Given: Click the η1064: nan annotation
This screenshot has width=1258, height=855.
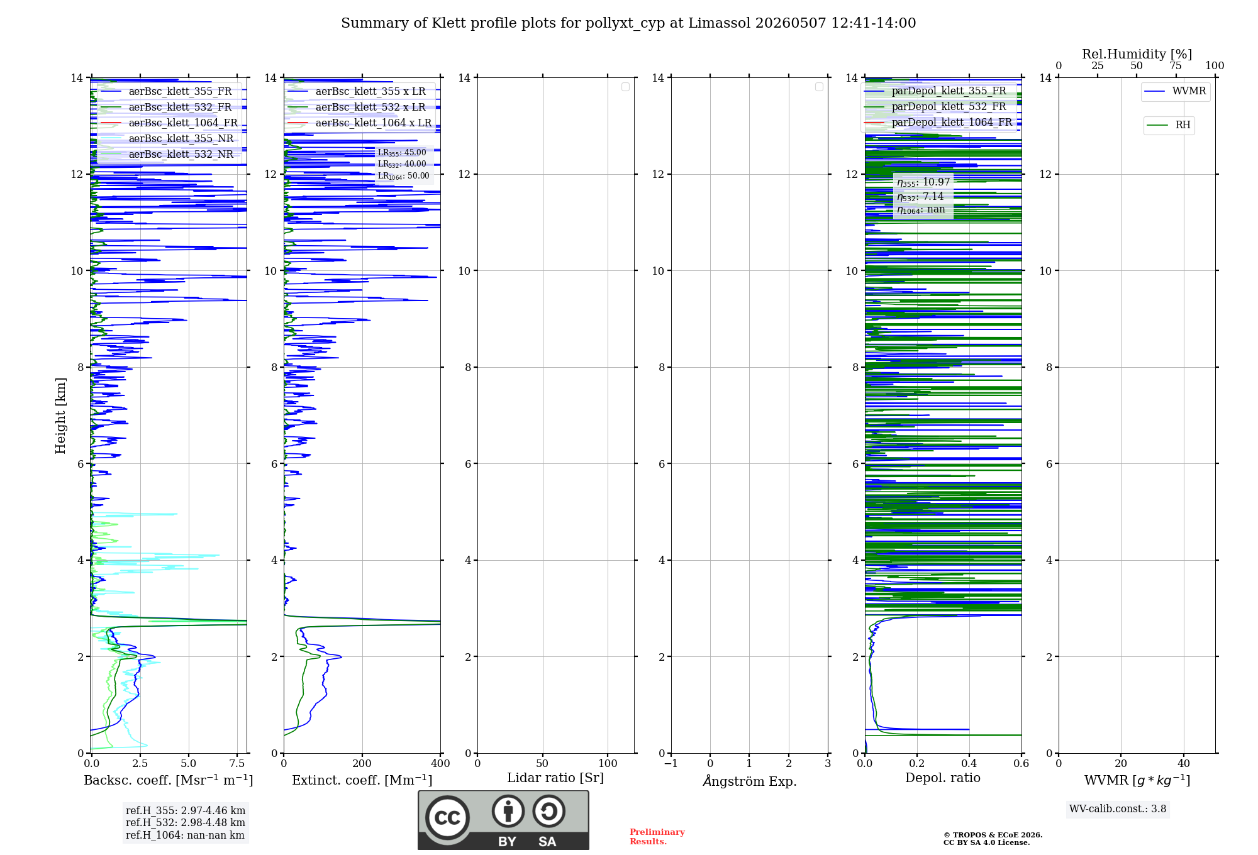Looking at the screenshot, I should 921,210.
